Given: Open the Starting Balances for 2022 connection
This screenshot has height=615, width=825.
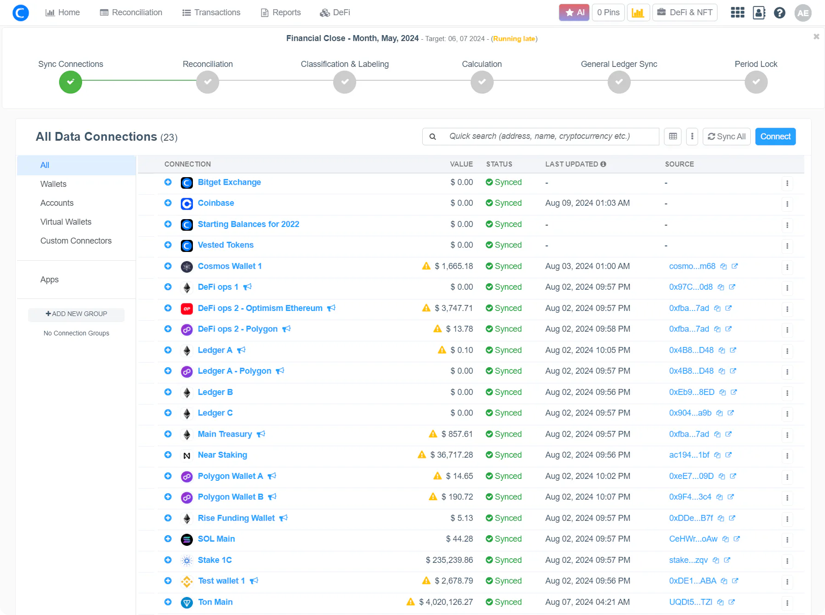Looking at the screenshot, I should tap(248, 224).
